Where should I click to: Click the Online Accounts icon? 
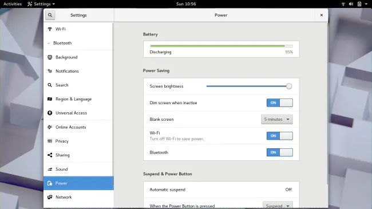[50, 127]
